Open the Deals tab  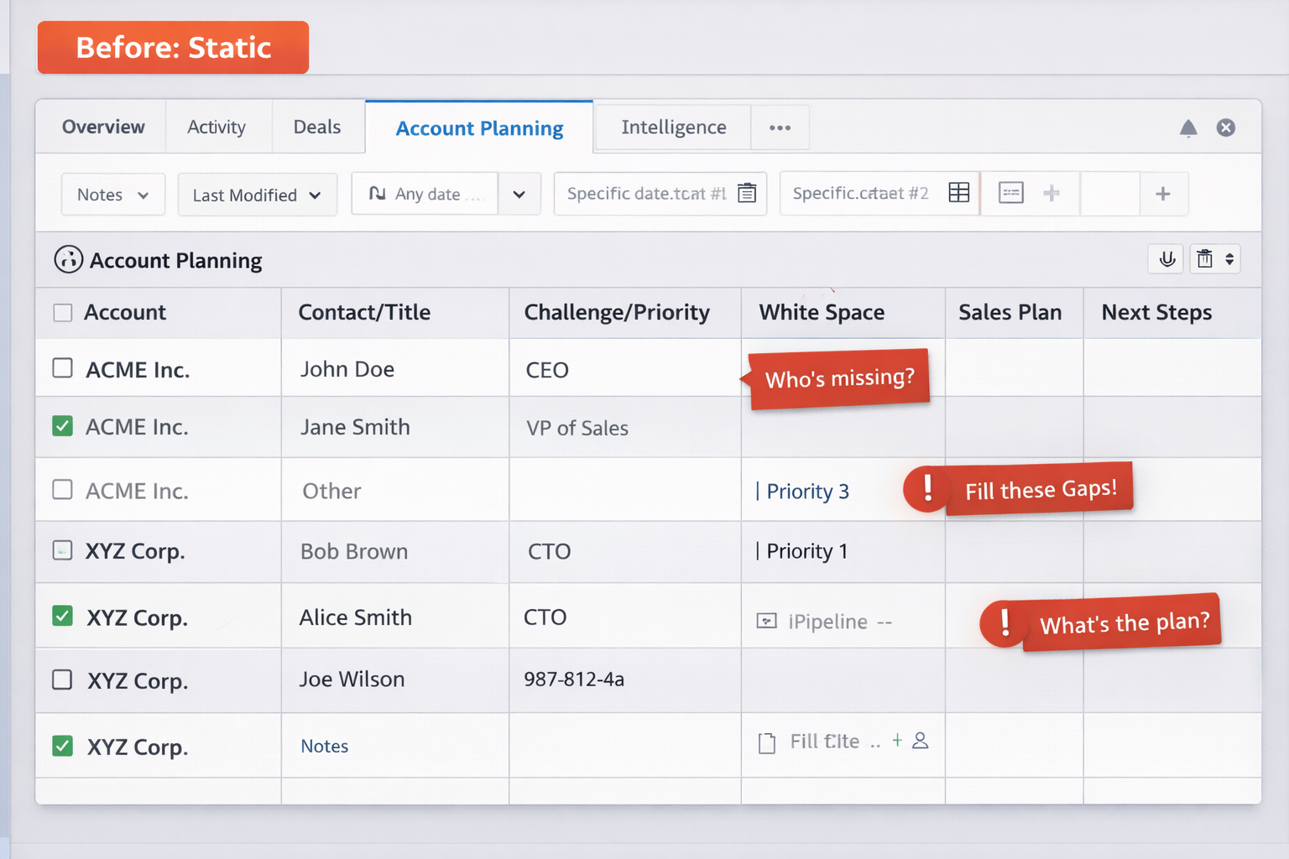[x=317, y=128]
